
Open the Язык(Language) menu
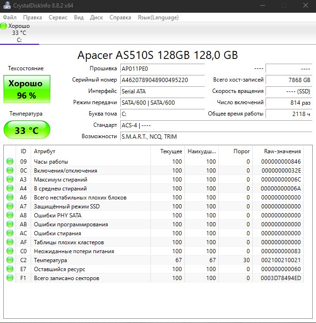pyautogui.click(x=158, y=17)
